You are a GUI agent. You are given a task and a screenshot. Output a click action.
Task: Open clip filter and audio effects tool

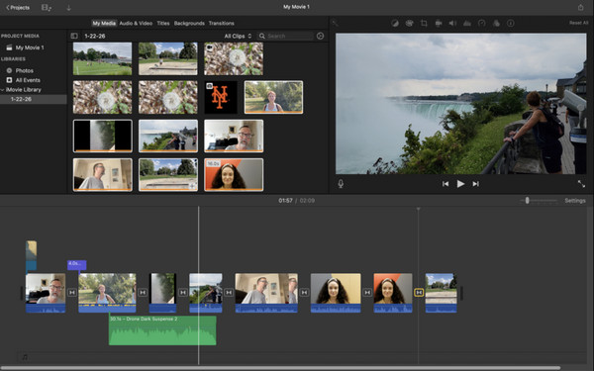(496, 23)
